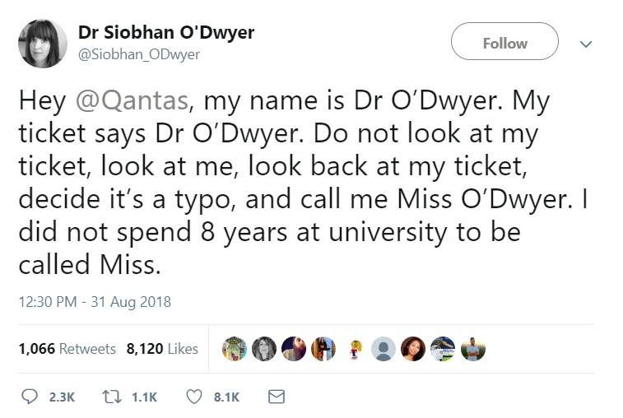Viewport: 623px width, 418px height.
Task: Click the envelope direct message icon
Action: 277,397
